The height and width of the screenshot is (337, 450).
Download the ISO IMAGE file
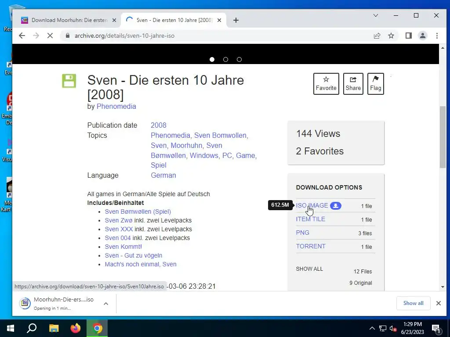tap(312, 205)
